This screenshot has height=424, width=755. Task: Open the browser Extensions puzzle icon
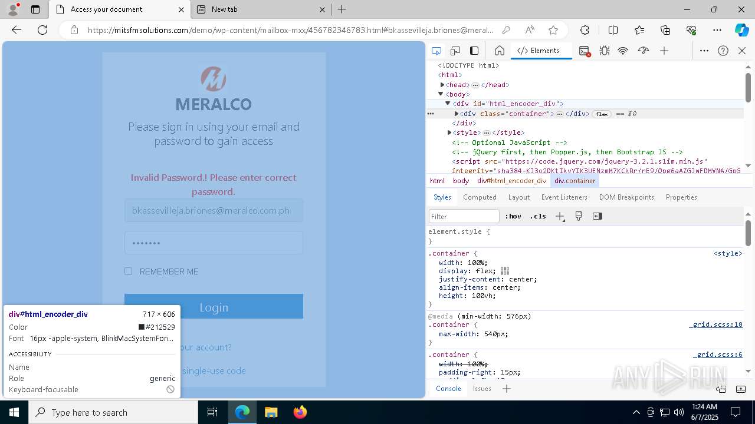pyautogui.click(x=585, y=30)
